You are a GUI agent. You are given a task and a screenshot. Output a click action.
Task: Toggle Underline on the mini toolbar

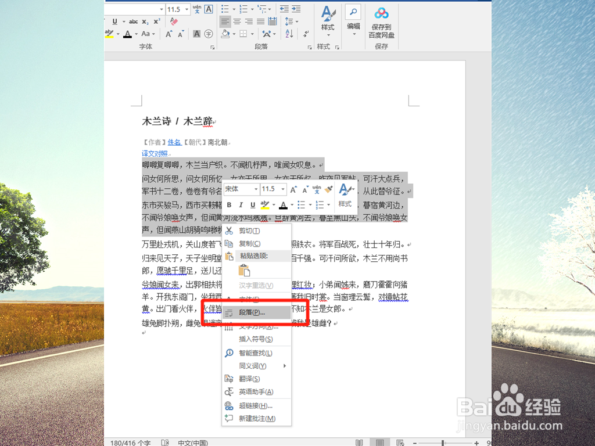(253, 205)
